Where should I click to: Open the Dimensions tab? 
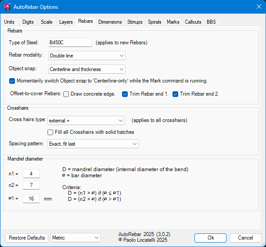110,22
